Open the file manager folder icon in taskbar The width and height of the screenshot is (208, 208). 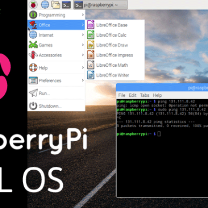click(x=56, y=5)
